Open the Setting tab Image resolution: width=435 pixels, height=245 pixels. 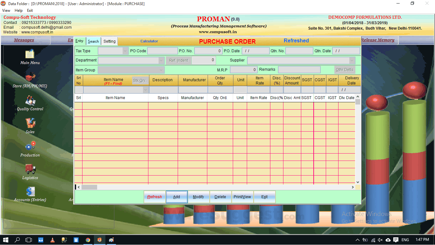109,41
